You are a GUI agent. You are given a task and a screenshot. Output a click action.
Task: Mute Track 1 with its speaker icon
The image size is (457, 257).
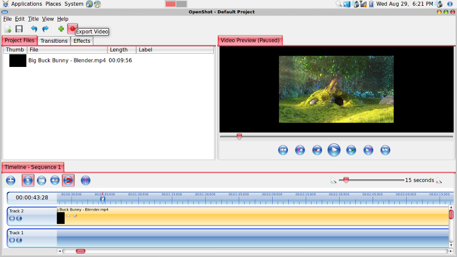click(19, 240)
